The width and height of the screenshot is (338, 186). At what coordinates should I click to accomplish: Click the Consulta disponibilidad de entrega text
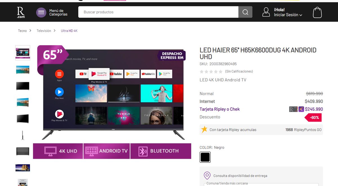click(240, 176)
